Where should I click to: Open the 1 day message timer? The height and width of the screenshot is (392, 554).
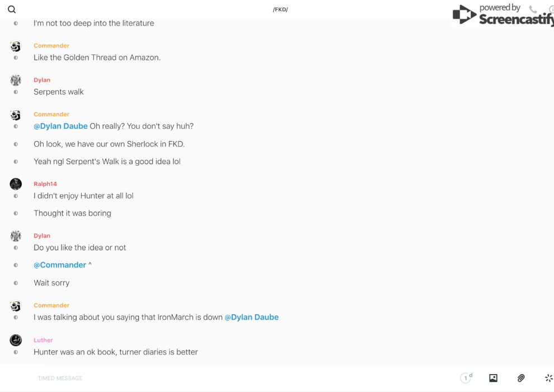466,378
